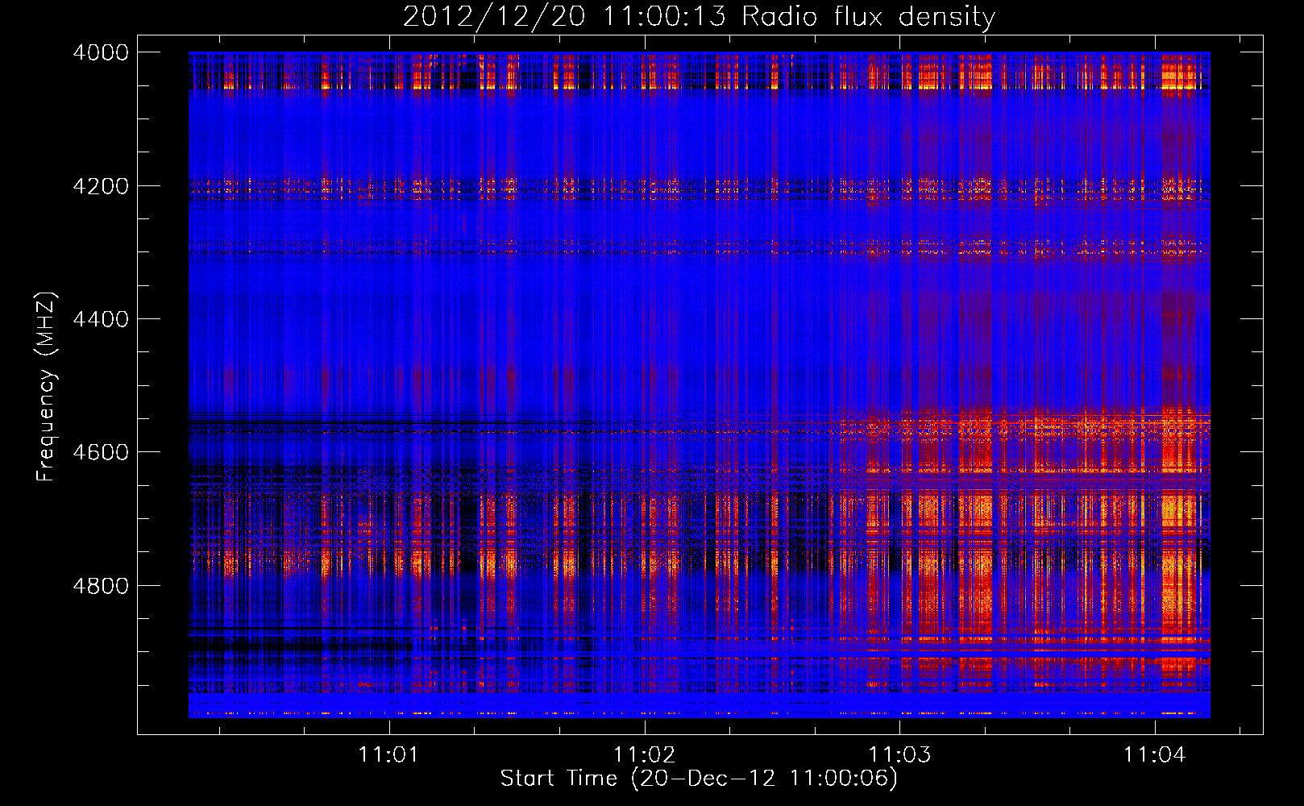
Task: Click the "Frequency (MHZ)" y-axis title
Action: click(46, 387)
